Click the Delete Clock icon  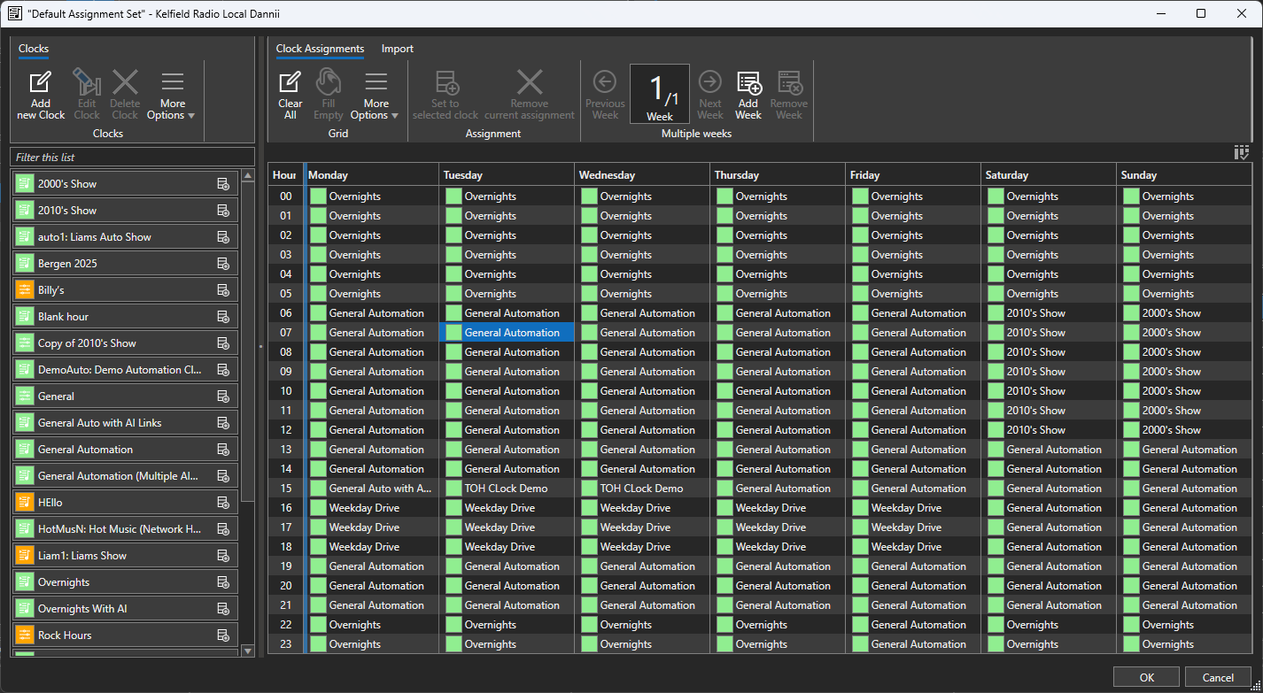click(x=125, y=82)
